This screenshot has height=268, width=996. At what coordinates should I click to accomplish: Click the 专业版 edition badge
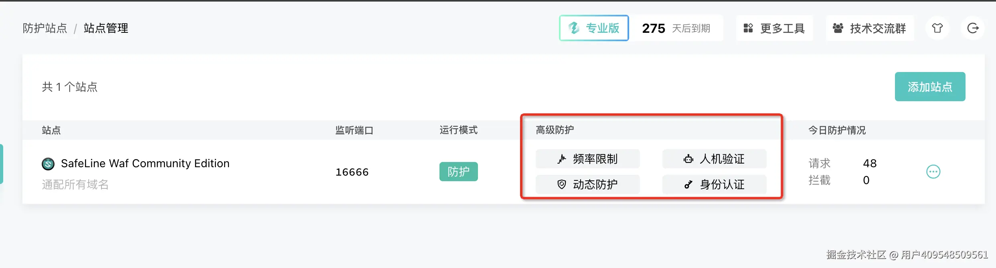tap(594, 28)
